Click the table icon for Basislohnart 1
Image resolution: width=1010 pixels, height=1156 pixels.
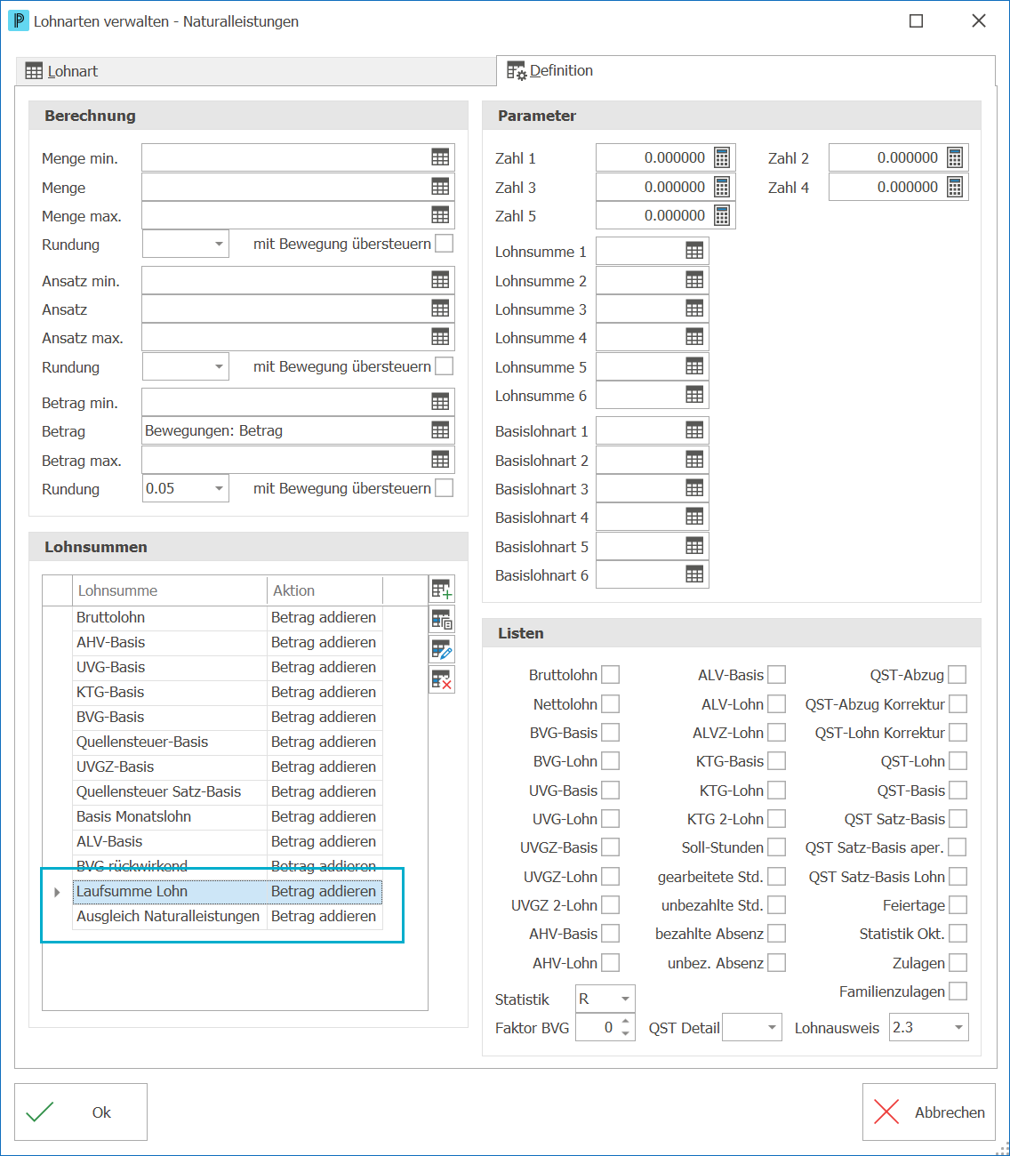pyautogui.click(x=694, y=430)
